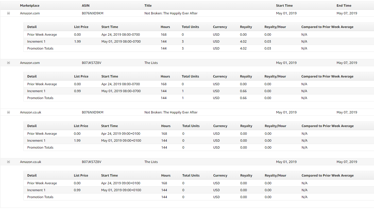Collapse the Amazon.com The Lists promotion details
The width and height of the screenshot is (374, 213).
point(8,63)
